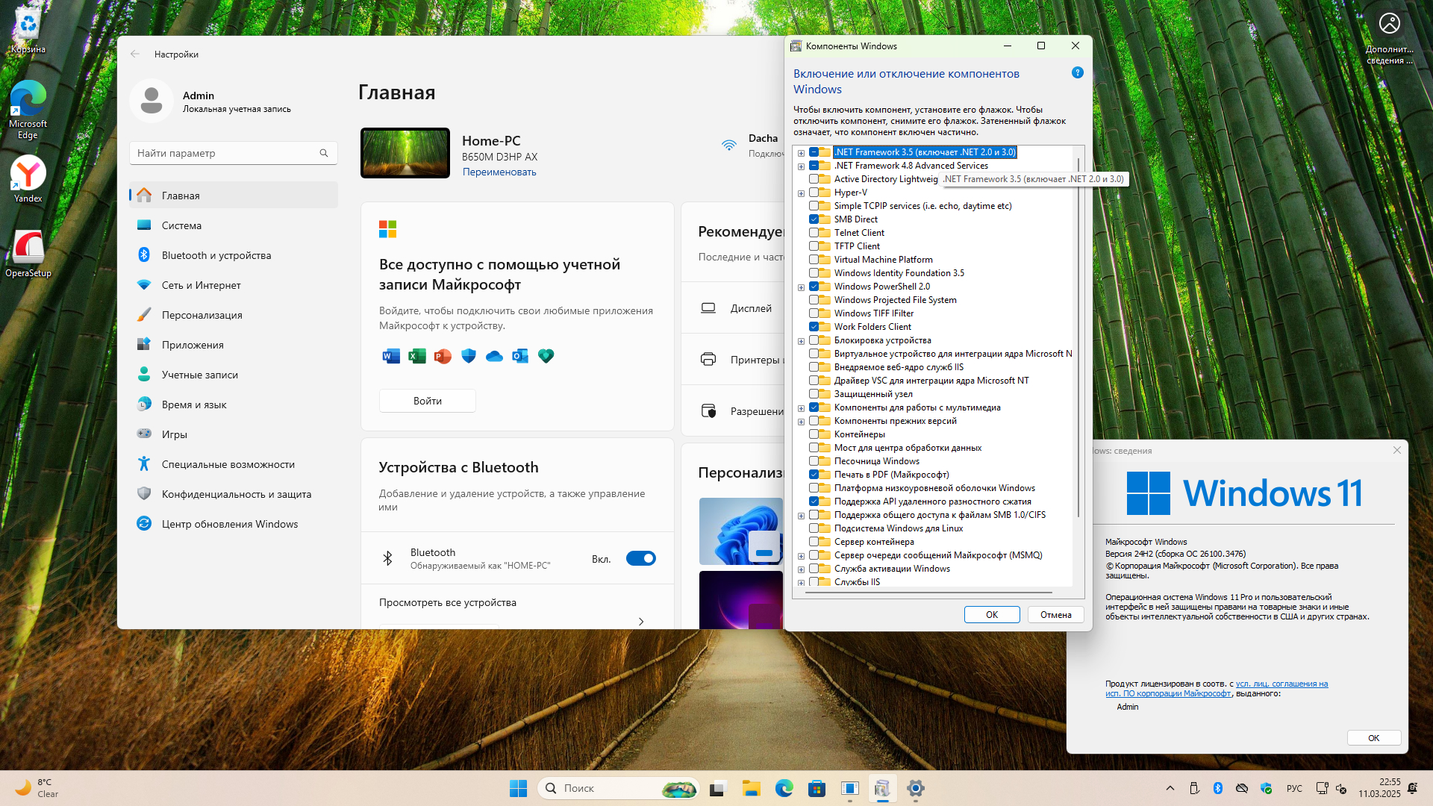Expand the Hyper-V tree node

click(x=801, y=193)
